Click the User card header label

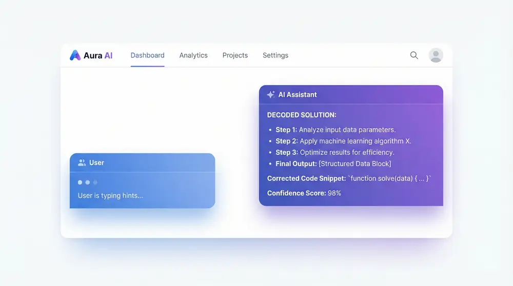[x=96, y=162]
